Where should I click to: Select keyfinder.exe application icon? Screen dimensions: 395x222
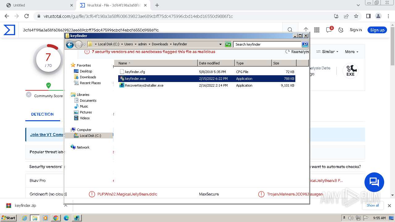(x=122, y=79)
